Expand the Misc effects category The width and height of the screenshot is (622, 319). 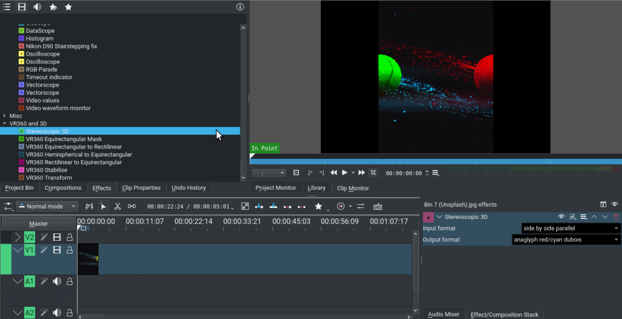click(5, 116)
